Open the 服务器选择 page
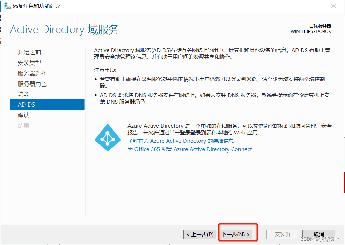345x245 pixels. [x=32, y=73]
